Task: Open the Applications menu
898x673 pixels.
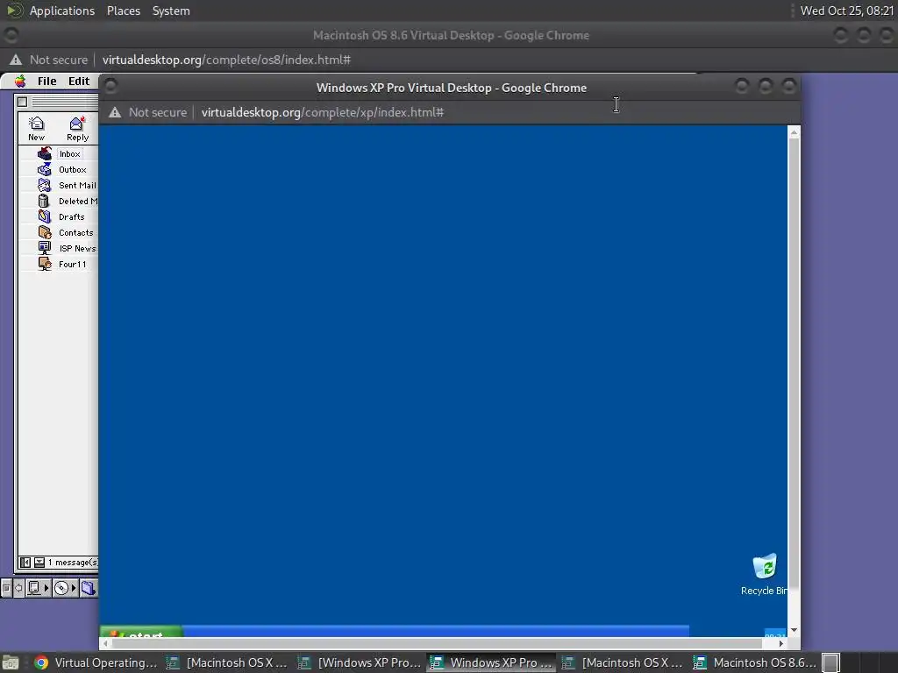Action: click(62, 11)
